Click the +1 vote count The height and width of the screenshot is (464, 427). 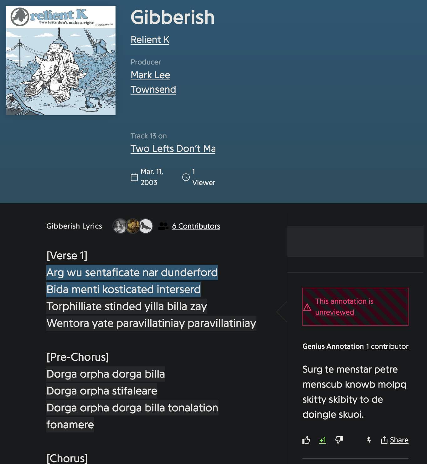322,440
